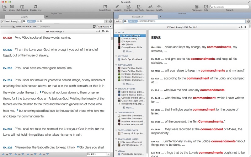Open the ESV with Strong's text dropdown
The height and width of the screenshot is (157, 251).
click(11, 21)
